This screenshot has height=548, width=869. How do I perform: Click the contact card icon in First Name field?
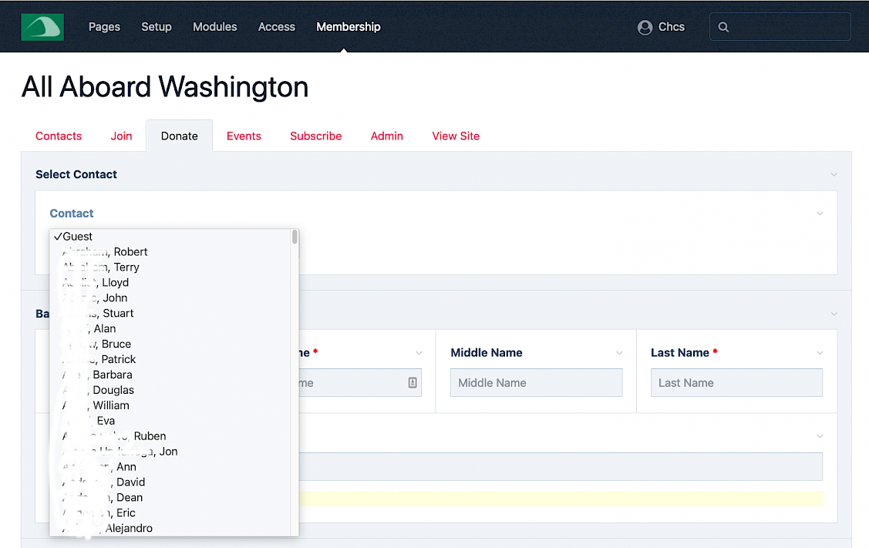click(413, 383)
